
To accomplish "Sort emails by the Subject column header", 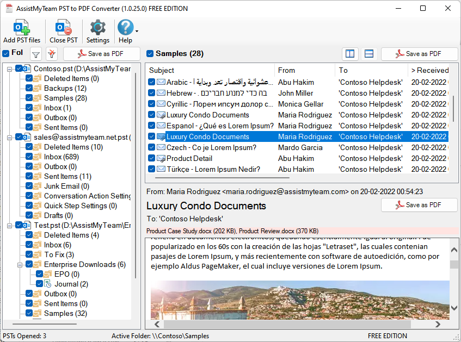I will click(x=162, y=70).
